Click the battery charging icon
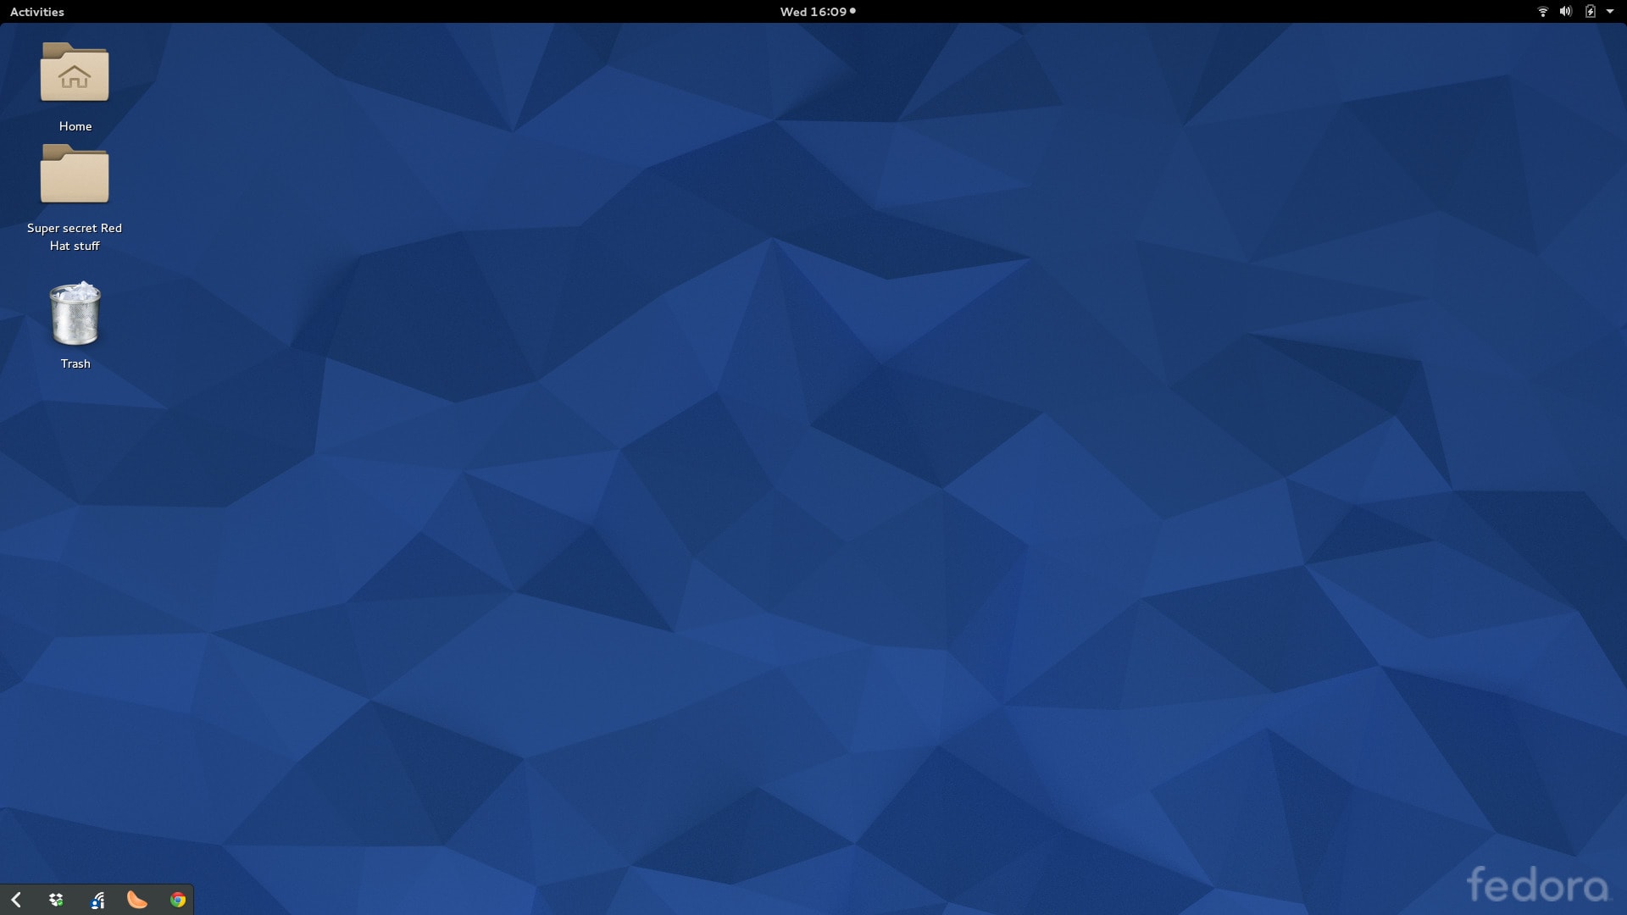Viewport: 1627px width, 915px height. pyautogui.click(x=1591, y=12)
